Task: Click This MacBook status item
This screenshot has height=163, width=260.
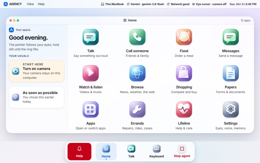Action: 113,4
